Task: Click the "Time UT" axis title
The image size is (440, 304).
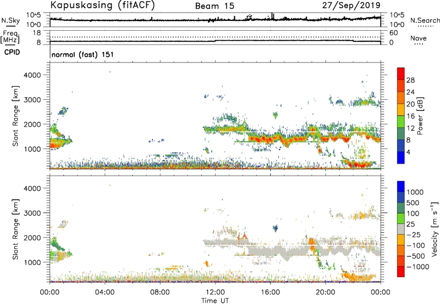Action: 215,301
